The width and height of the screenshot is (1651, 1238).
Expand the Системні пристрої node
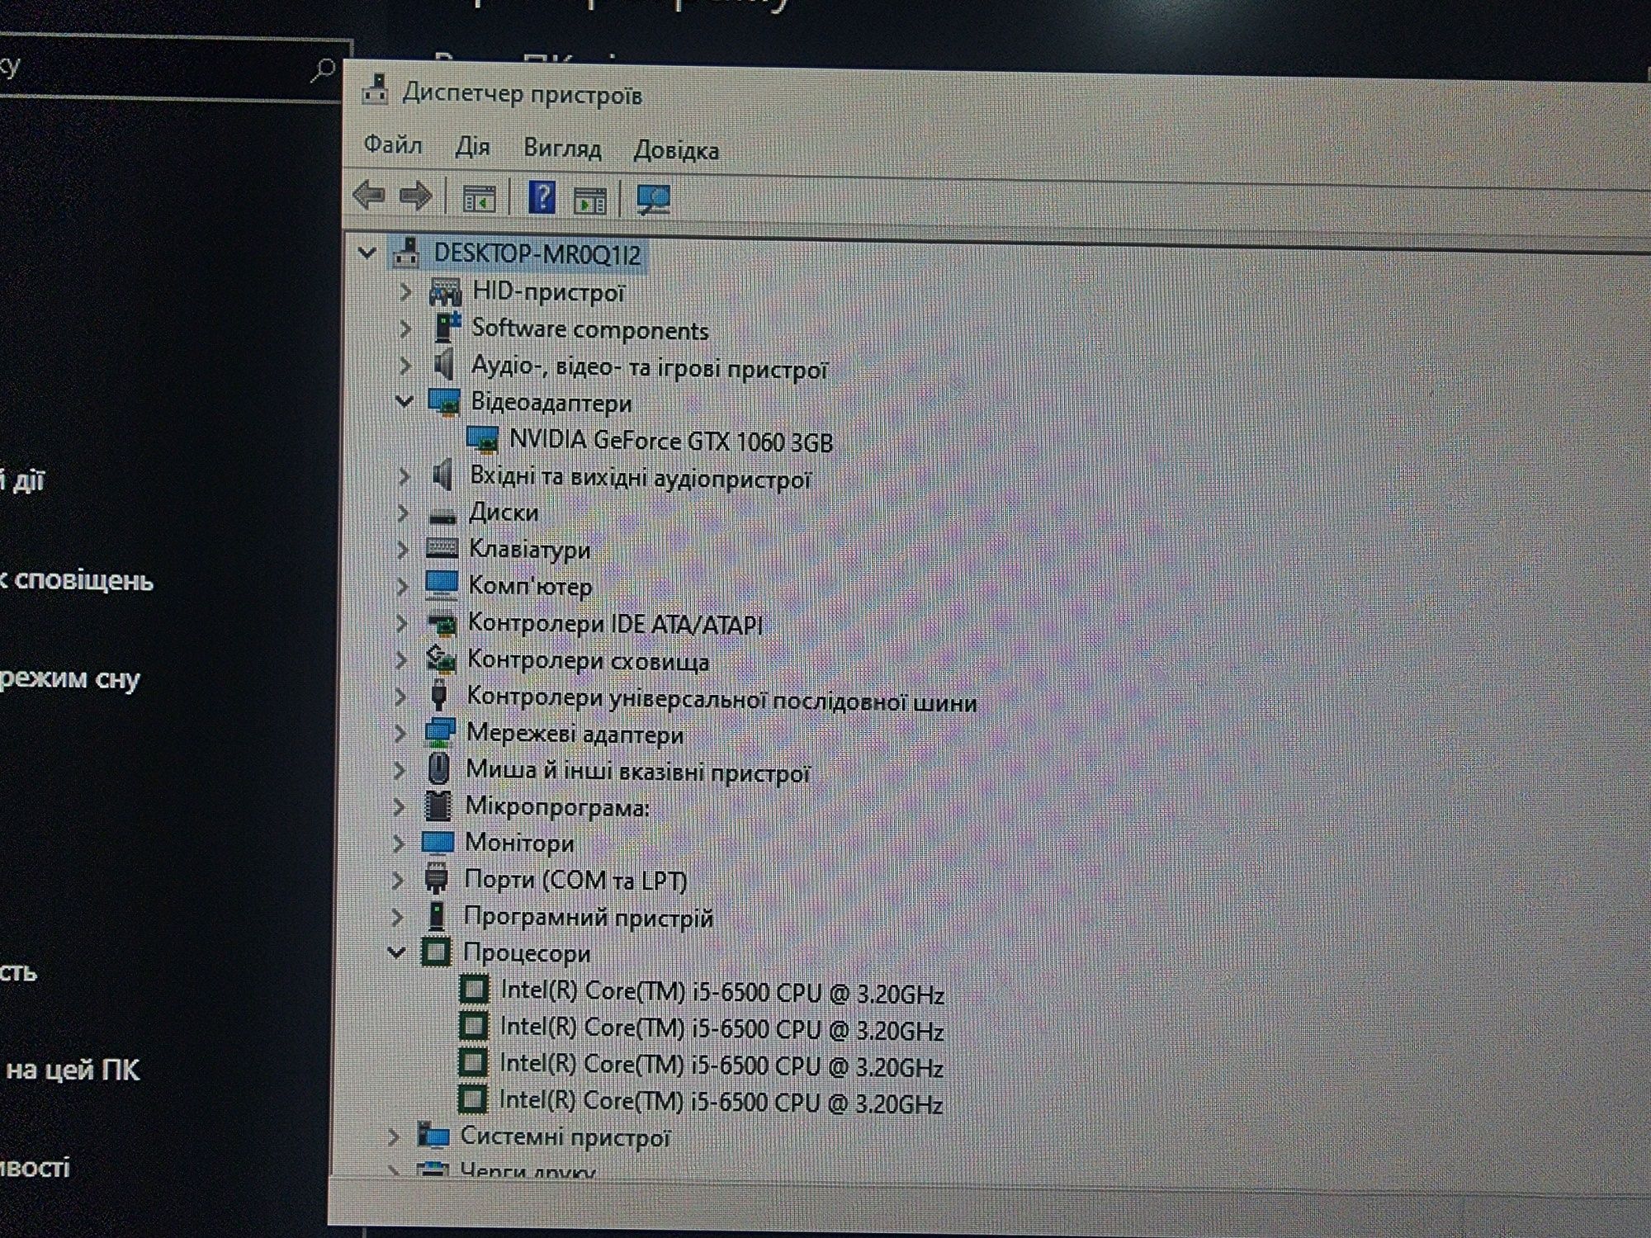(x=394, y=1136)
